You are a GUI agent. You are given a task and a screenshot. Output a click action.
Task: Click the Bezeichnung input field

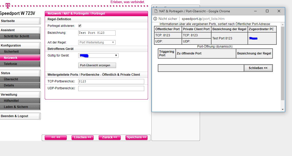tap(97, 33)
